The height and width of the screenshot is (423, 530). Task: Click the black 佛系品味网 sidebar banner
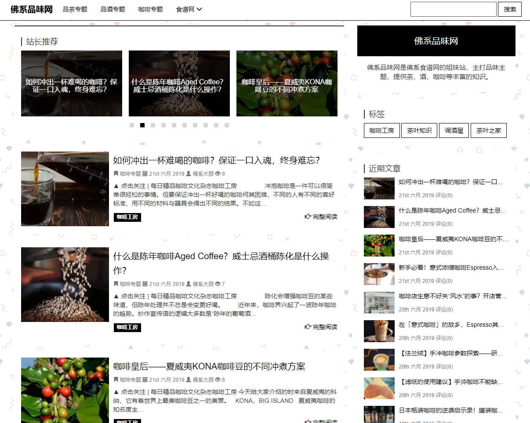[x=436, y=41]
